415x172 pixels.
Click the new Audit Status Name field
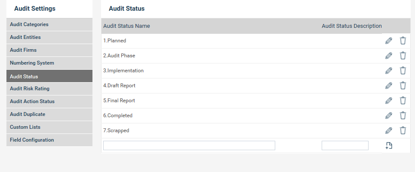click(x=189, y=145)
